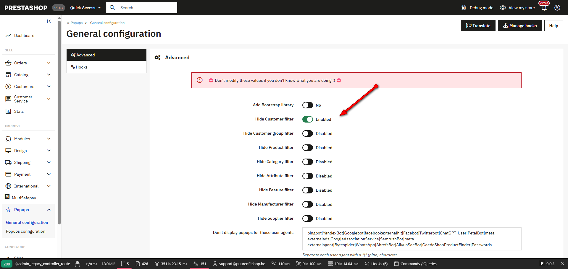Click the Catalog store icon
This screenshot has width=568, height=269.
point(8,75)
